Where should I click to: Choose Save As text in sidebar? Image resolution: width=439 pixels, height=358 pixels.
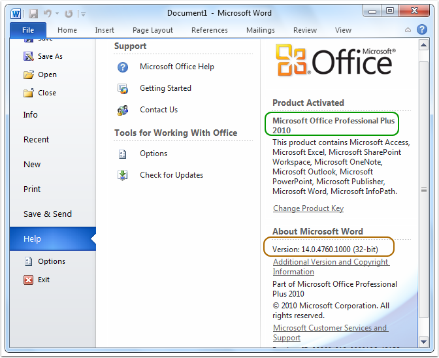tap(50, 56)
